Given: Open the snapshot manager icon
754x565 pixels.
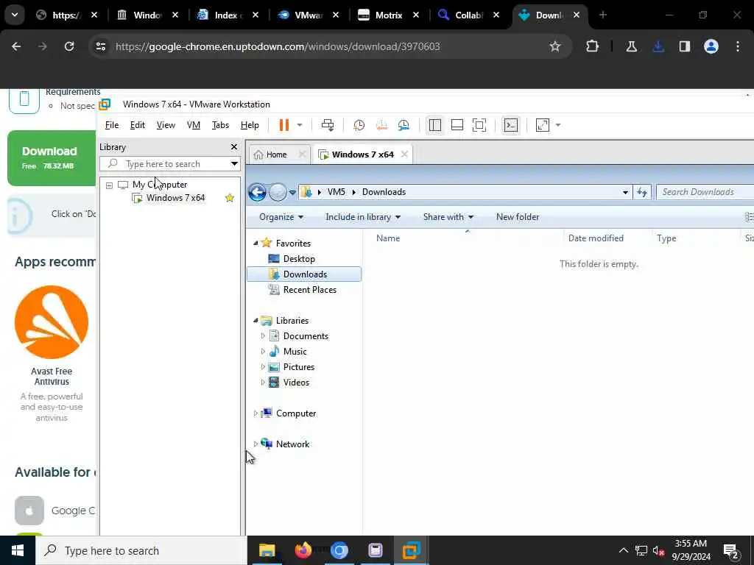Looking at the screenshot, I should 404,125.
